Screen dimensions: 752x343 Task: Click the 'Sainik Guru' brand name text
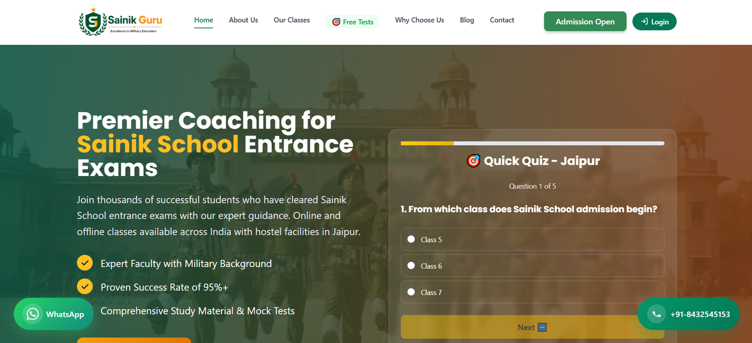point(135,20)
